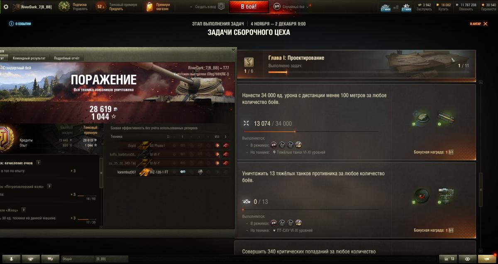Click the Общий chat channel input field

click(x=77, y=259)
